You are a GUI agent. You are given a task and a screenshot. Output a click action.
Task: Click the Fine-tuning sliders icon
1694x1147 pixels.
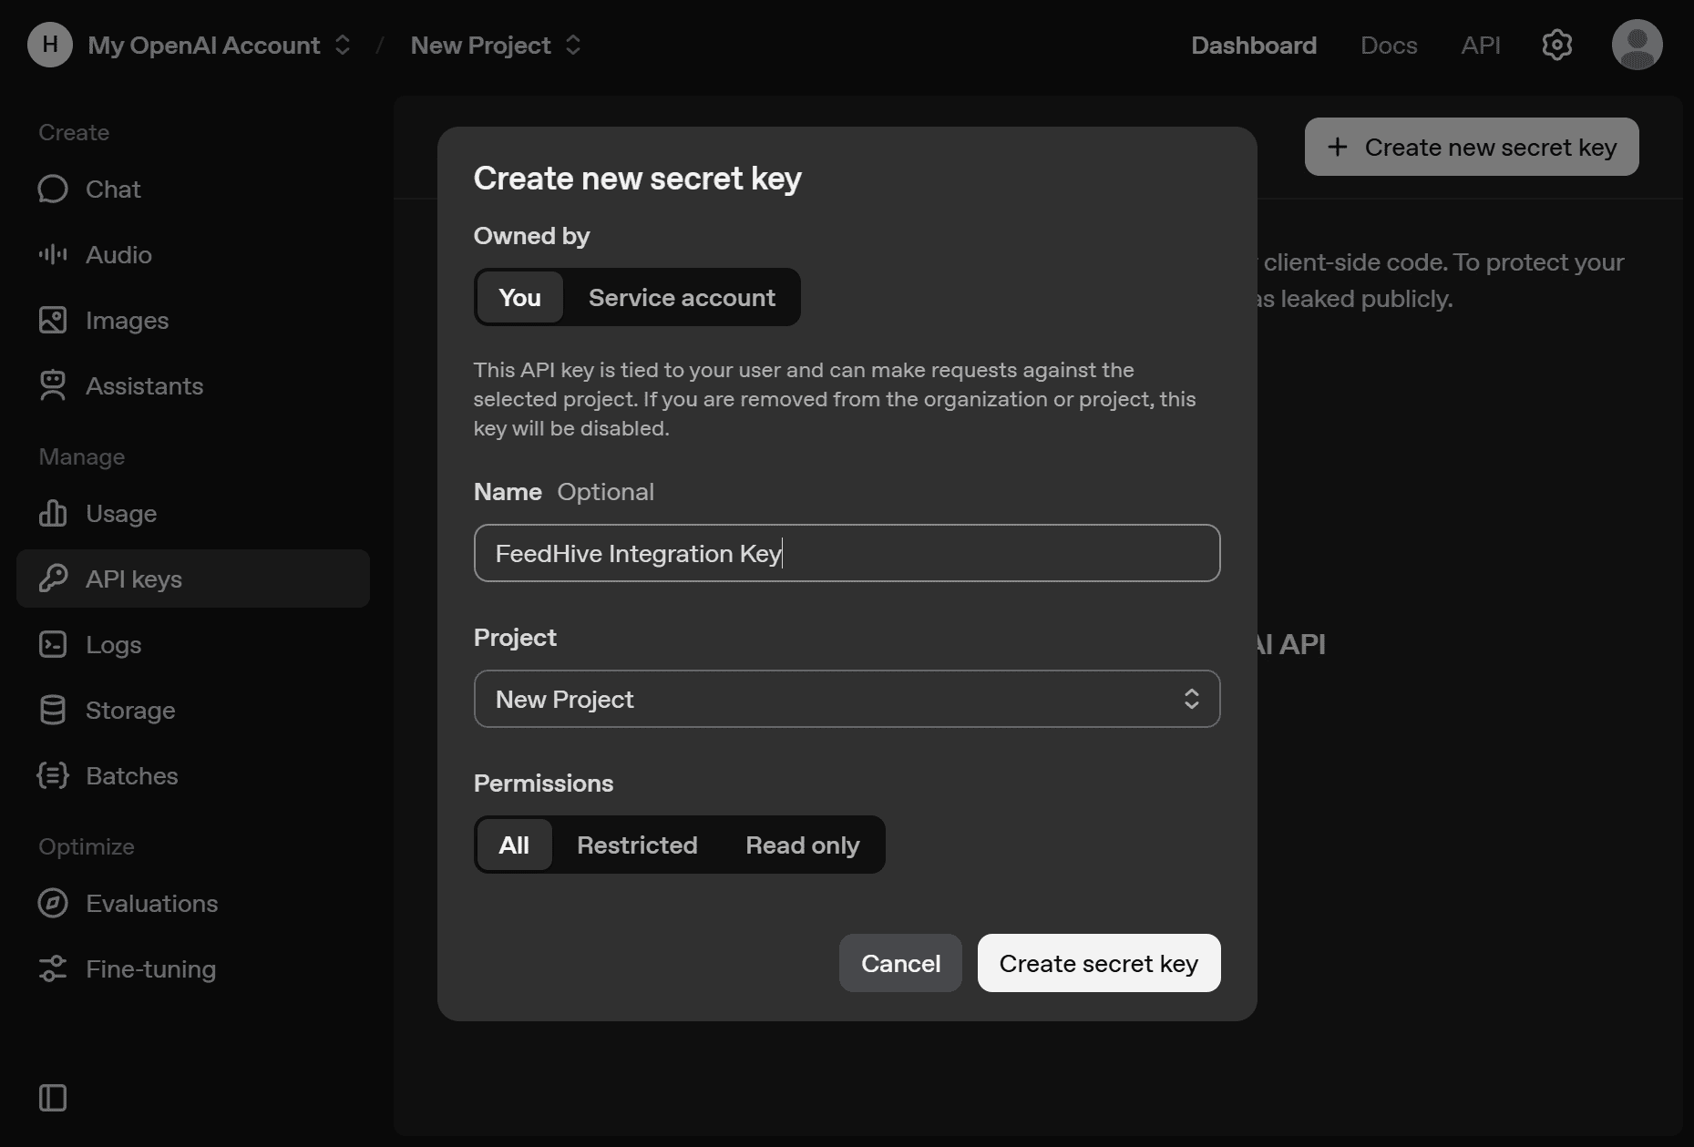point(53,968)
